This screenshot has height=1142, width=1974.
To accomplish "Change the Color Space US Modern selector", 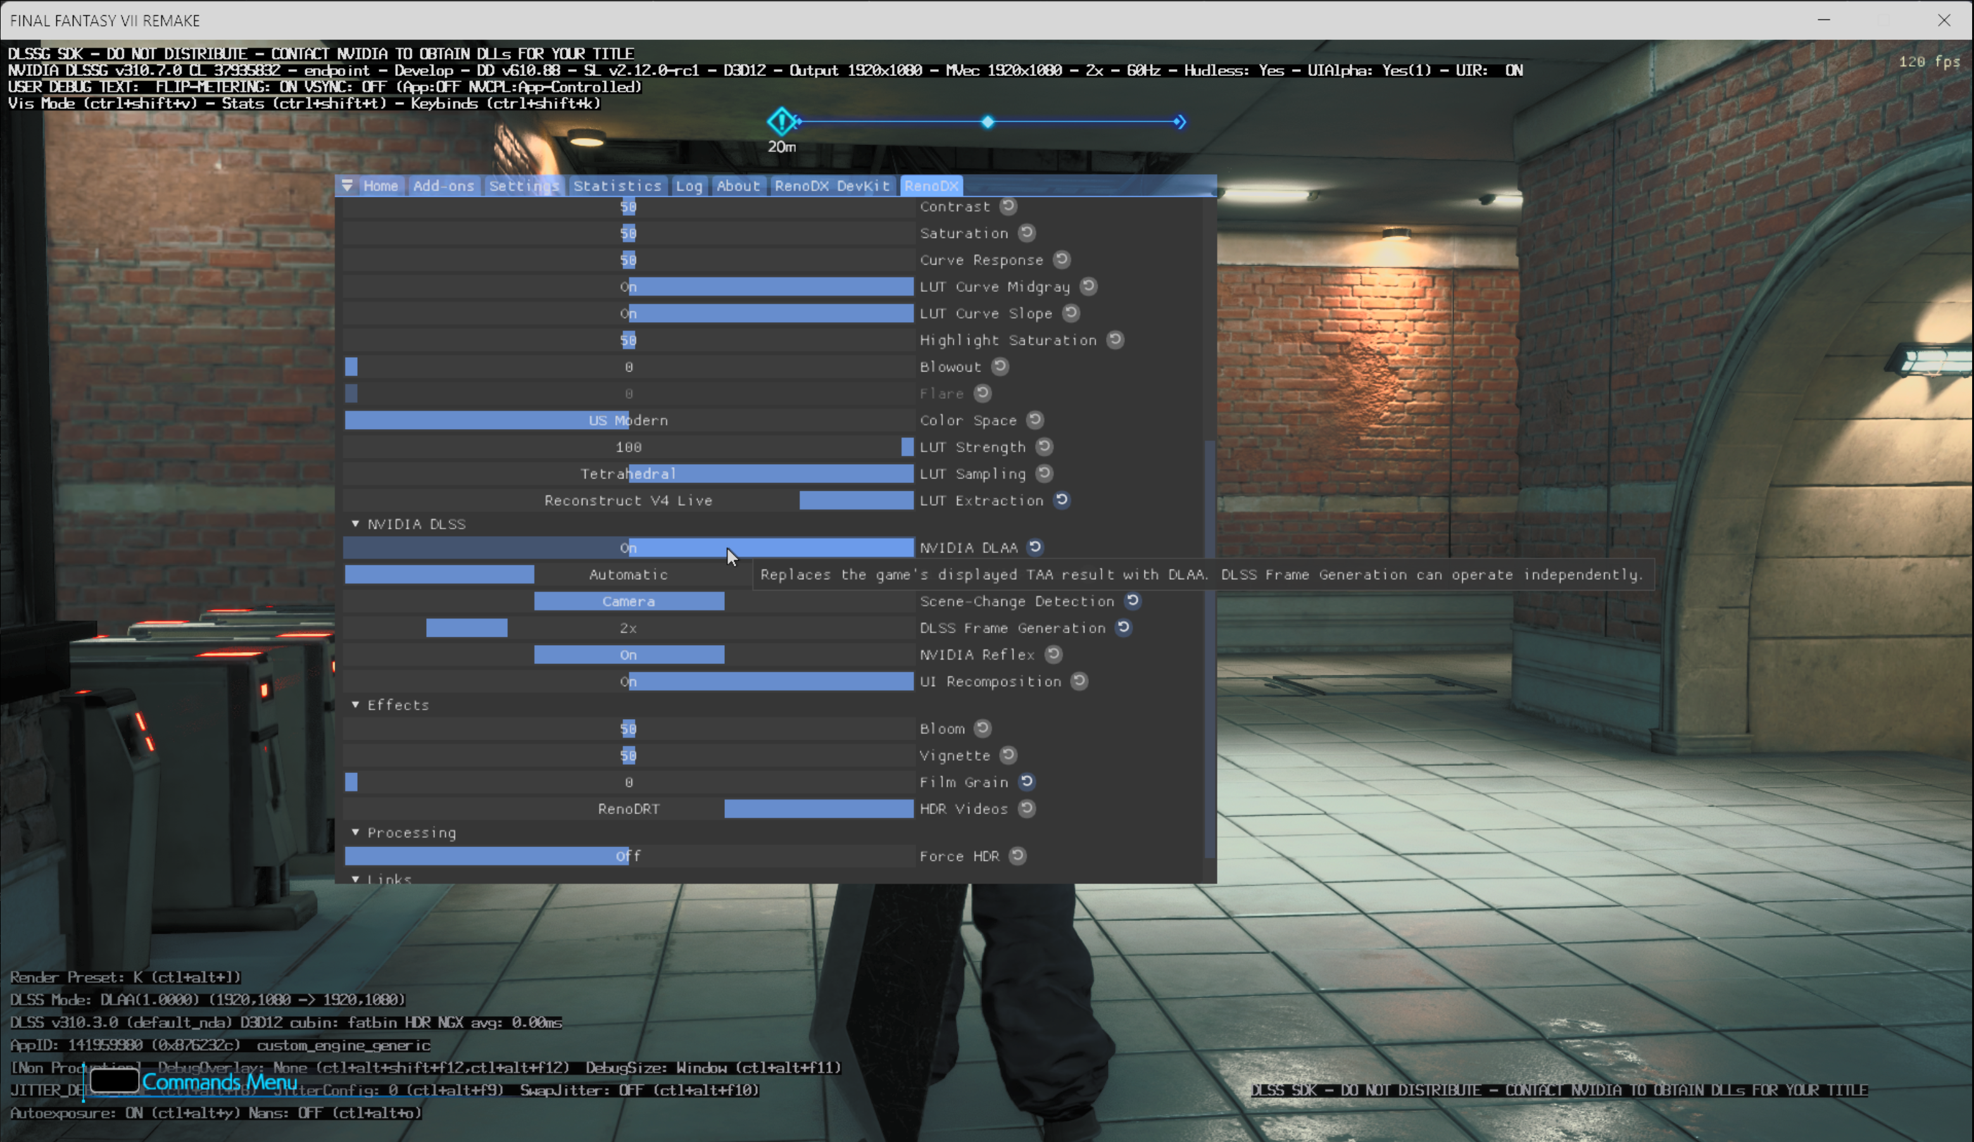I will point(629,420).
